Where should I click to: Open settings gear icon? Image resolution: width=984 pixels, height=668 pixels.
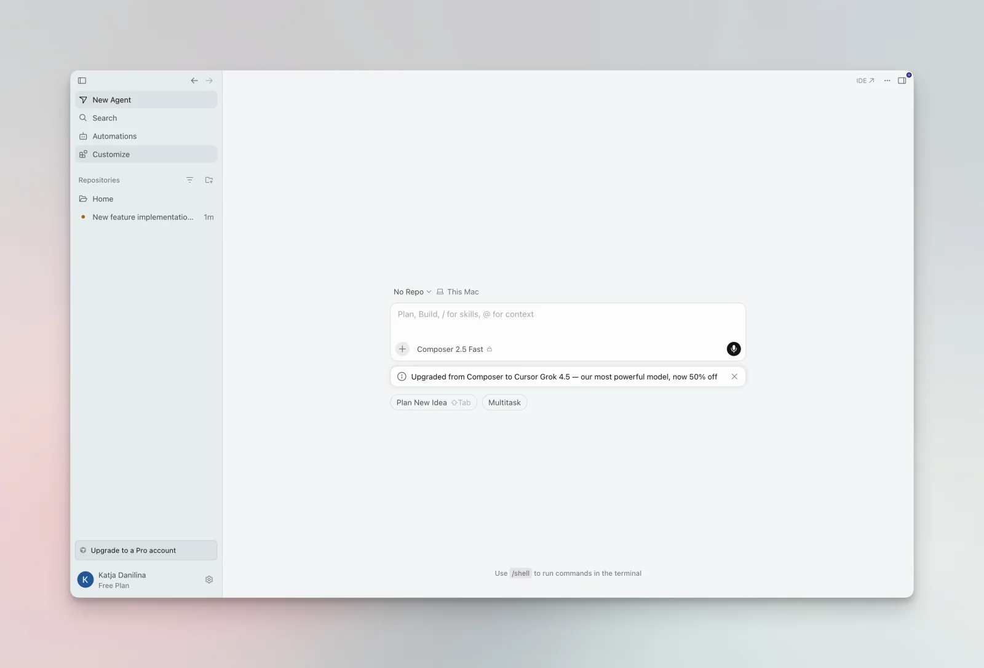point(209,579)
